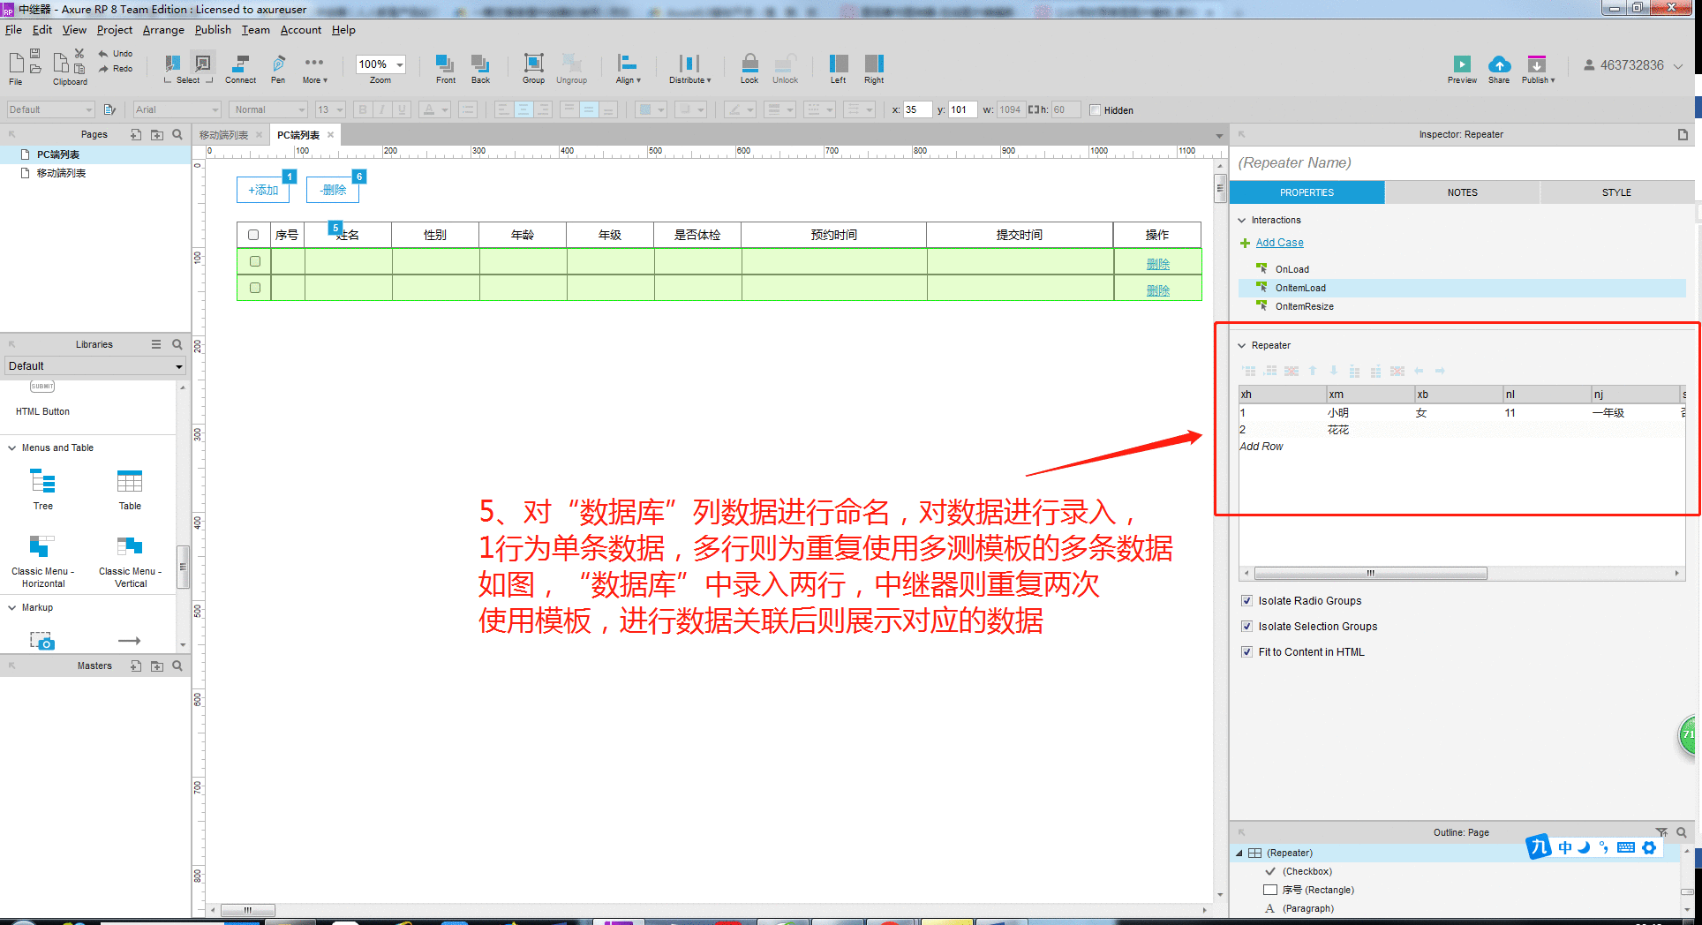Click the Classic Menu - Horizontal widget
Viewport: 1702px width, 925px height.
(42, 560)
